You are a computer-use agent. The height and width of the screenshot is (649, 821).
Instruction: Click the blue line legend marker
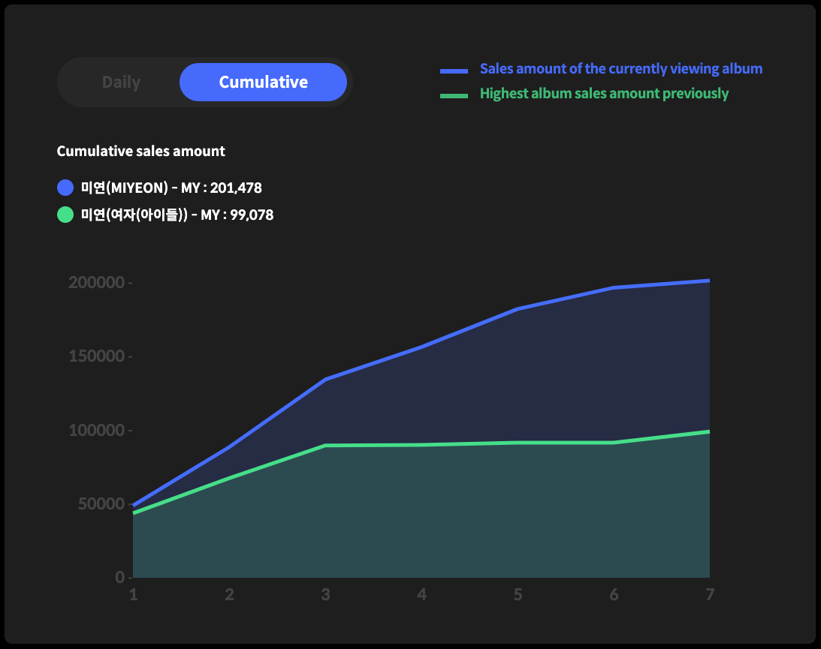tap(454, 71)
